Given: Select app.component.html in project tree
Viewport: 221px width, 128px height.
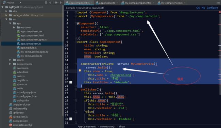Looking at the screenshot, I should point(32,35).
